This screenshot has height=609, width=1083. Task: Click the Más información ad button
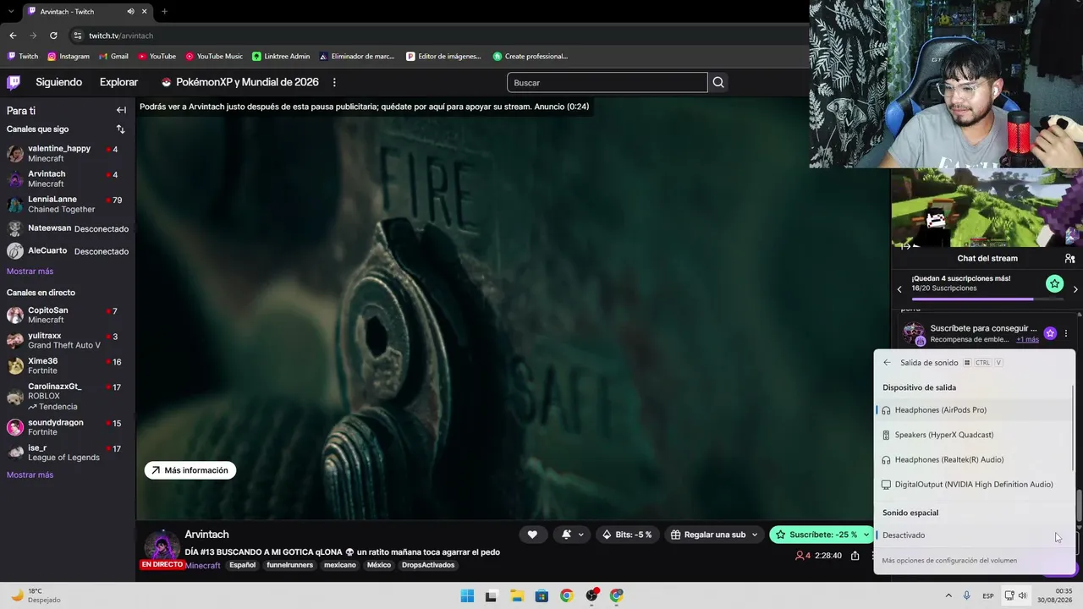pyautogui.click(x=190, y=470)
